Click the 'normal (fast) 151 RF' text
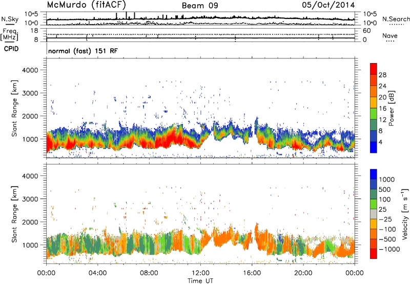 point(83,51)
